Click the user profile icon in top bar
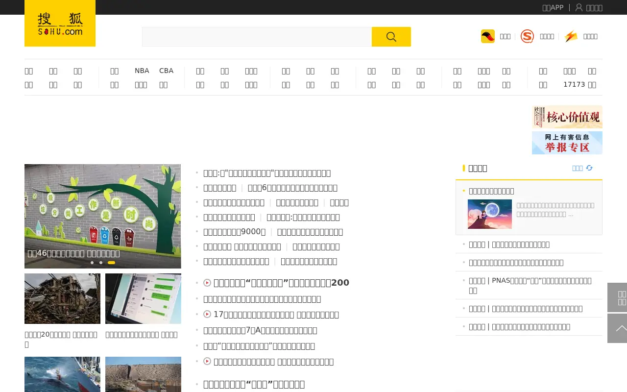 (x=579, y=7)
